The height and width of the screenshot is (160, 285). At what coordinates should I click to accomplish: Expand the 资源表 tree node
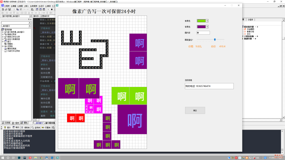(x=3, y=46)
